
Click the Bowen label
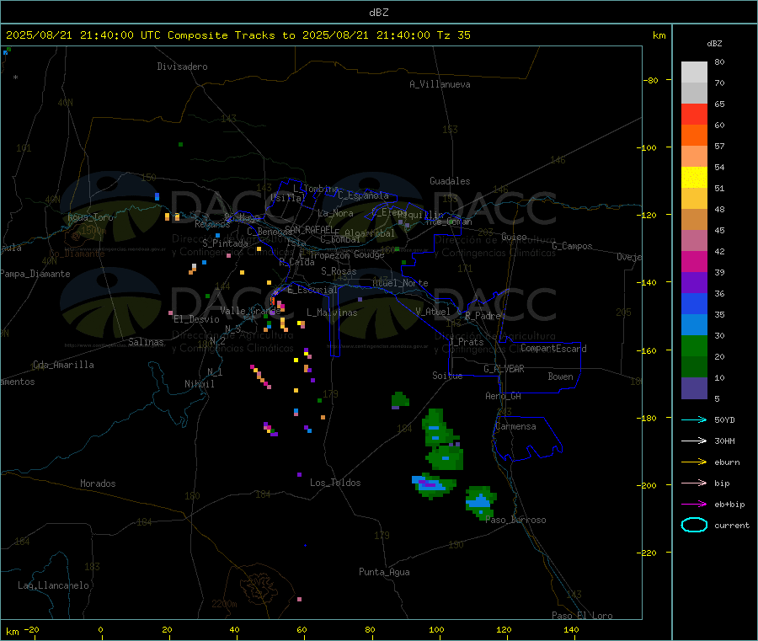pos(560,377)
